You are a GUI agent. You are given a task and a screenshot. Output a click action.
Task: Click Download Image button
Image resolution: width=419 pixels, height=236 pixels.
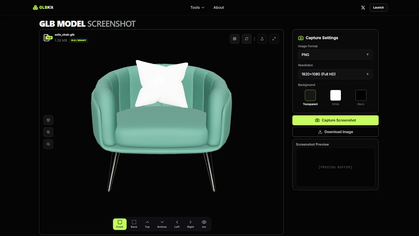[x=335, y=132]
